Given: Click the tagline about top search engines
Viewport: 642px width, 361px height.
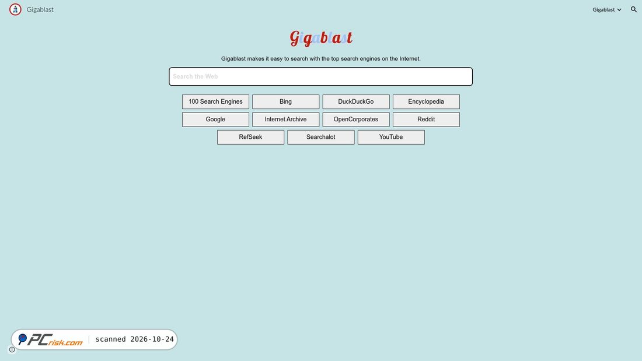Looking at the screenshot, I should (320, 58).
